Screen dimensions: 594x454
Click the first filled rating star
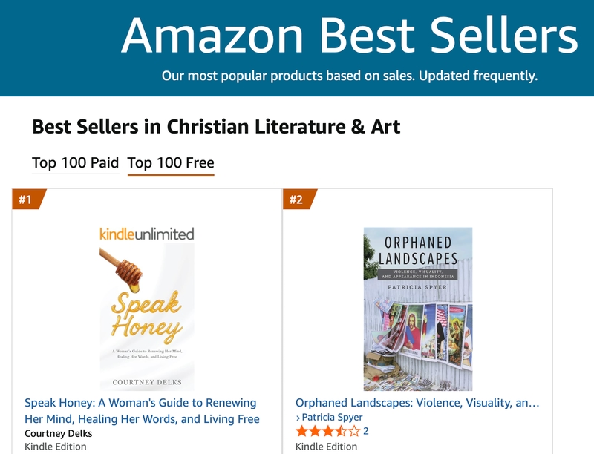tap(302, 431)
